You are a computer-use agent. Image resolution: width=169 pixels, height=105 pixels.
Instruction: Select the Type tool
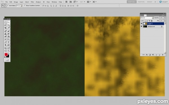(9, 42)
